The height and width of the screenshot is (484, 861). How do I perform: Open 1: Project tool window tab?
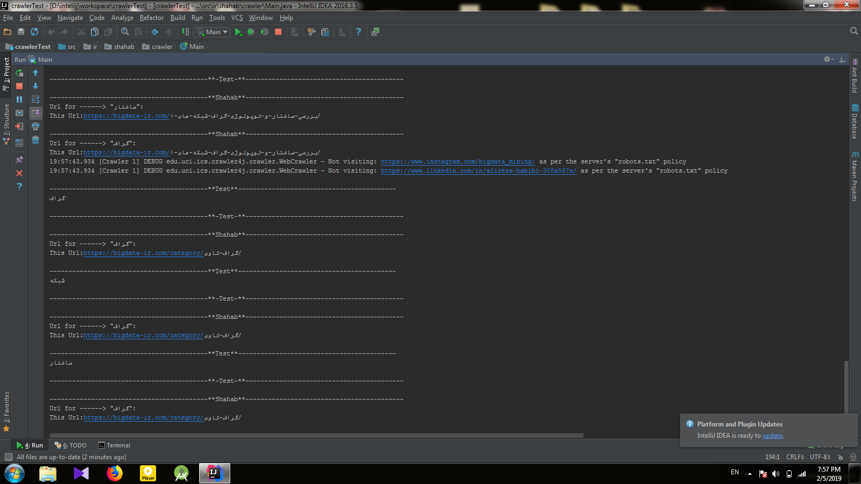pyautogui.click(x=6, y=74)
